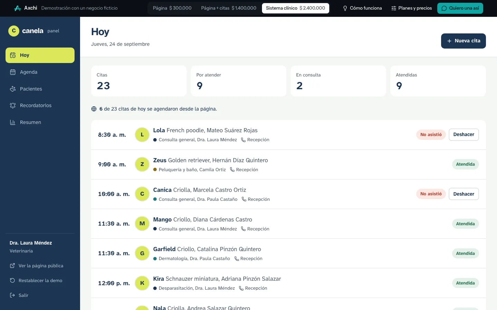Click Zeus's avatar circle with letter Z
The height and width of the screenshot is (310, 497).
pyautogui.click(x=142, y=164)
